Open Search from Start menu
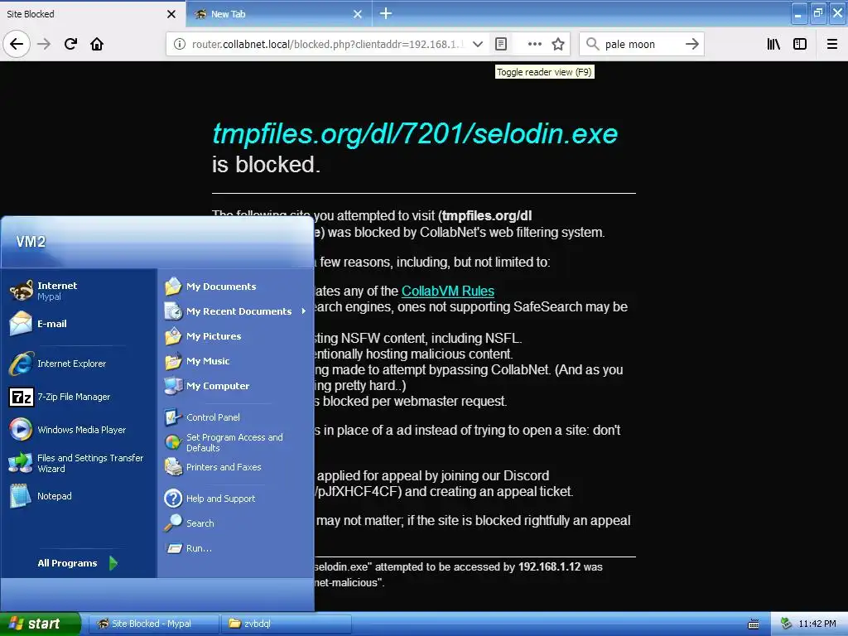This screenshot has width=848, height=636. 236,523
